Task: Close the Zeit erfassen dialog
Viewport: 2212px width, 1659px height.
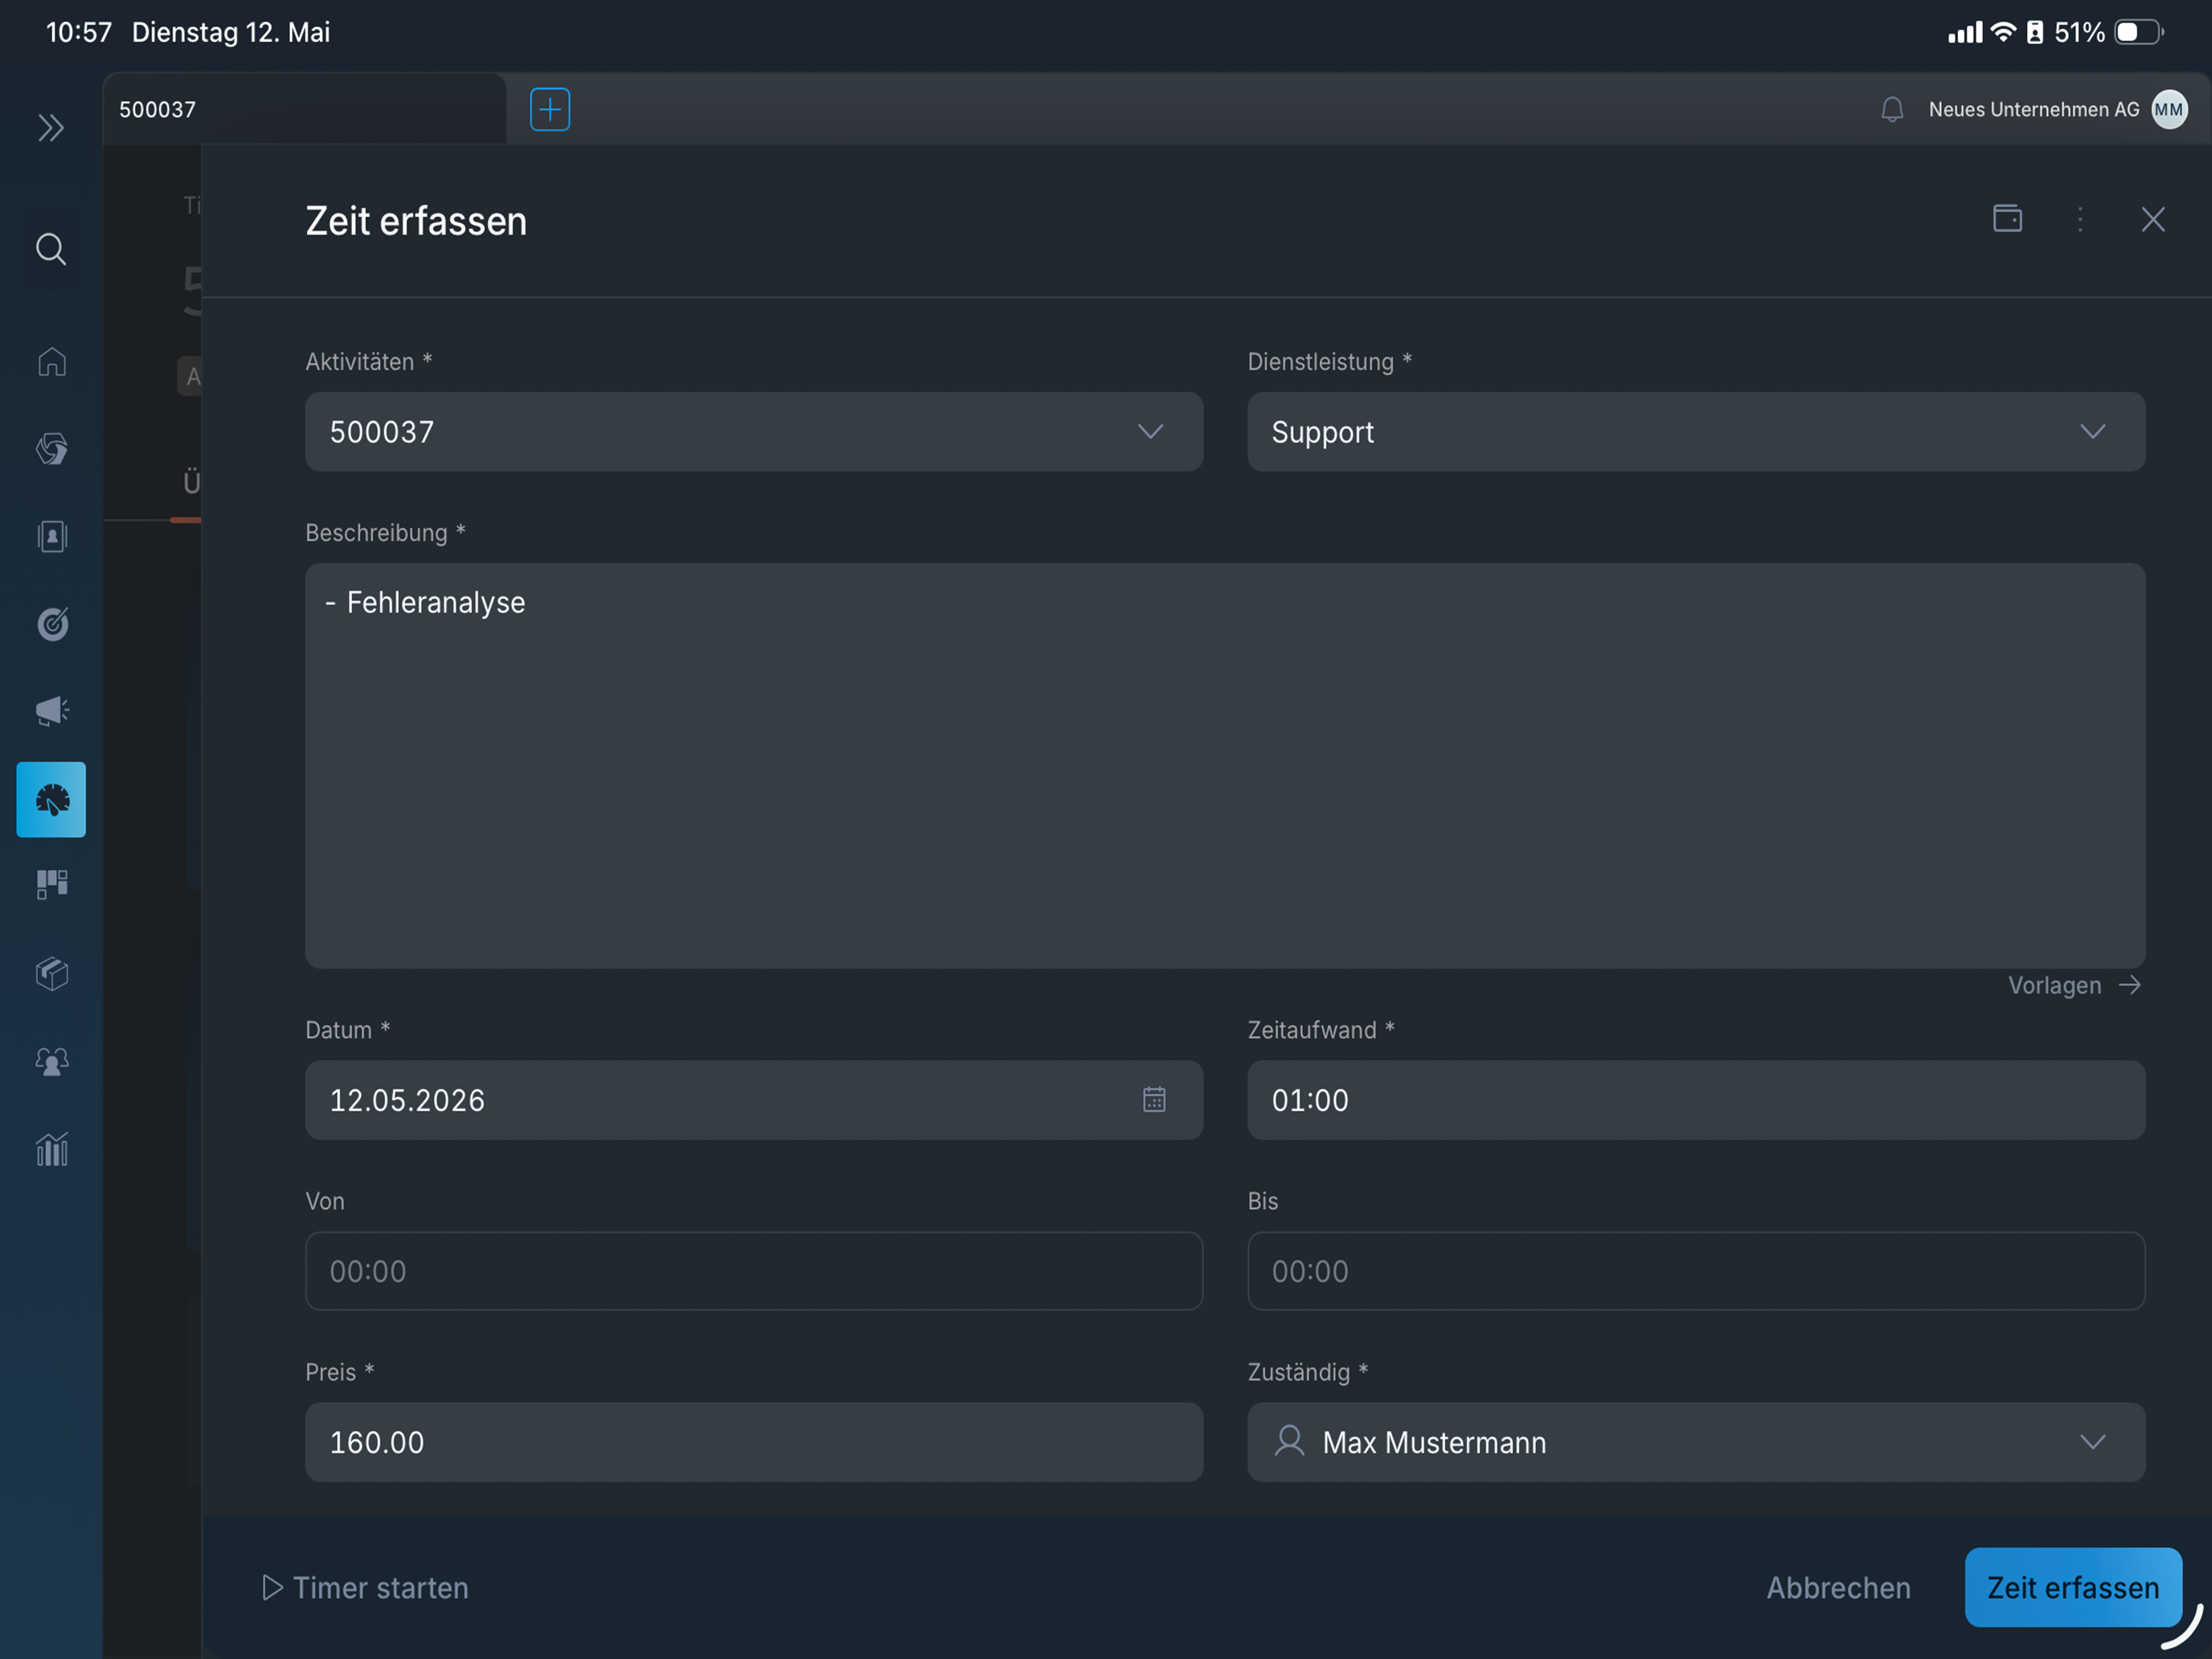Action: click(x=2153, y=219)
